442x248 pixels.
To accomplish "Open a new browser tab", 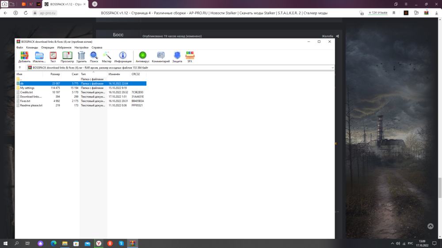I will [95, 4].
